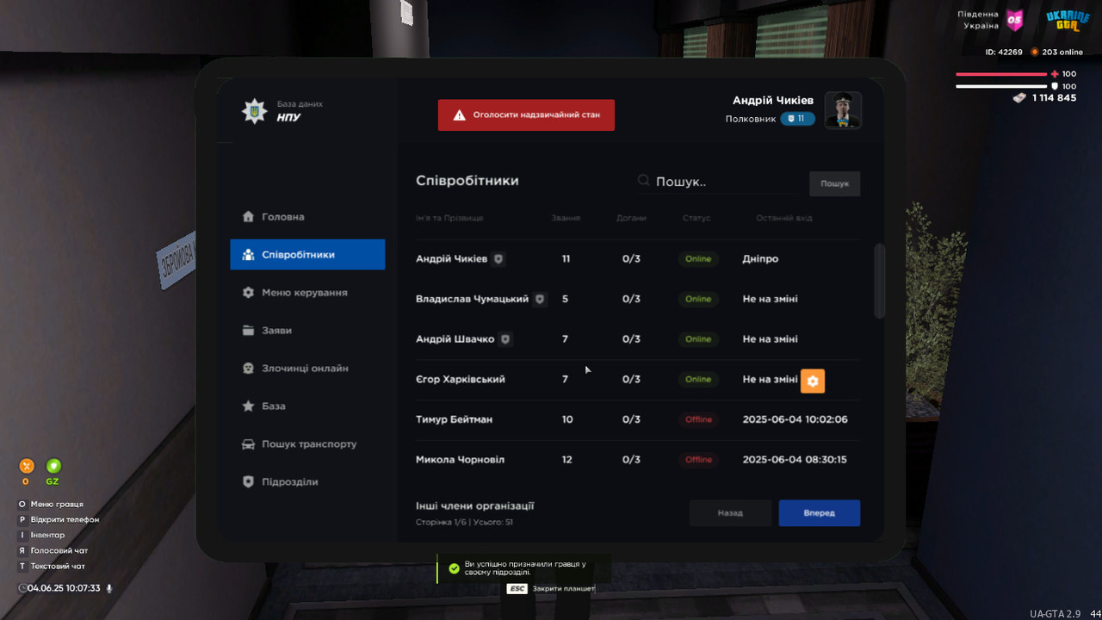The width and height of the screenshot is (1102, 620).
Task: Click the Інвентар hint
Action: click(41, 536)
